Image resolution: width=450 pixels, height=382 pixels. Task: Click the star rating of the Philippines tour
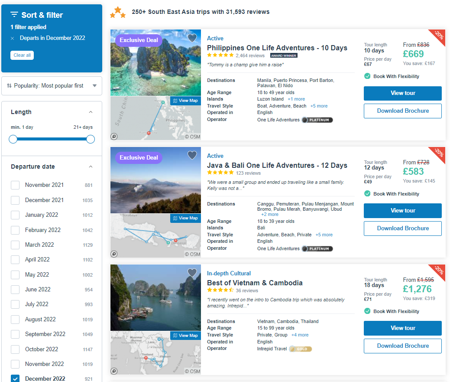(220, 55)
